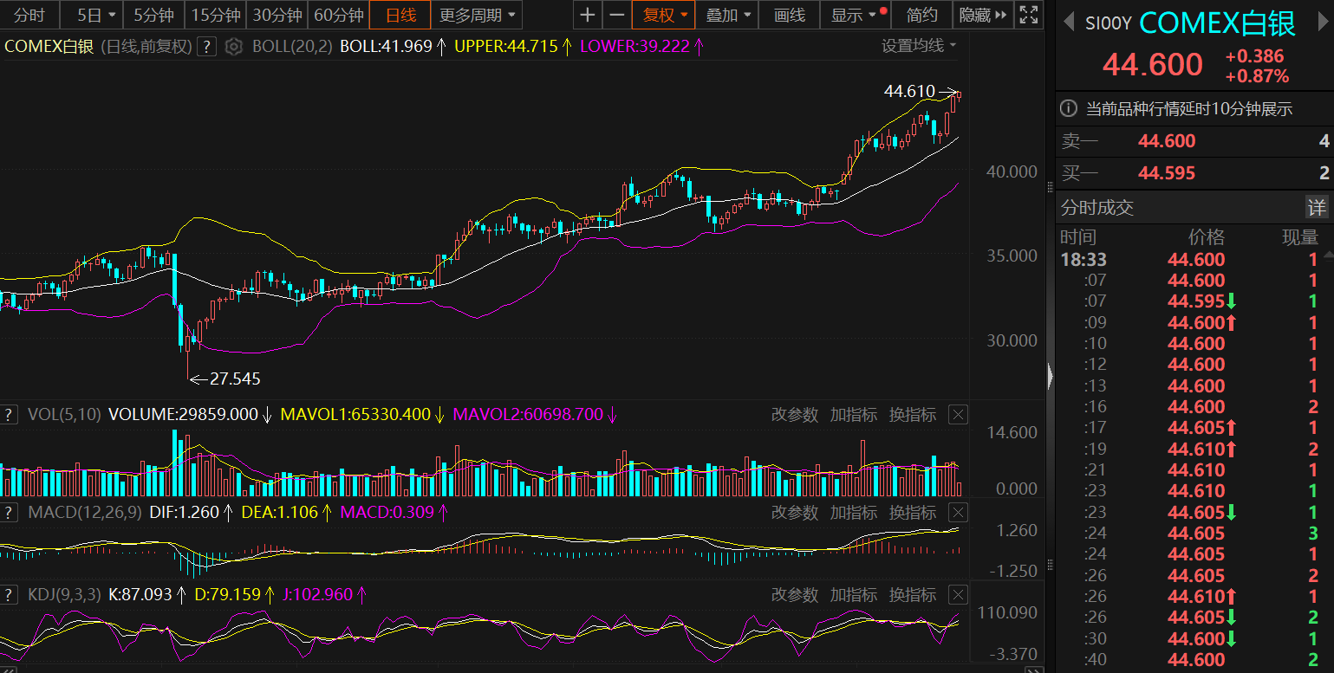Close the KDJ indicator panel
The image size is (1334, 673).
(x=958, y=595)
